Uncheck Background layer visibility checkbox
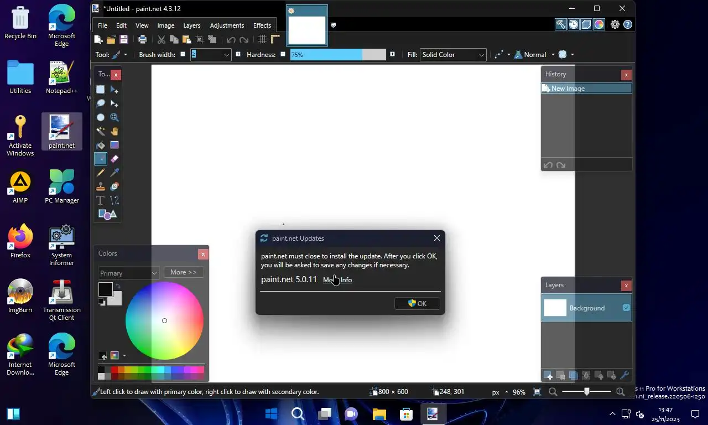Screen dimensions: 708x425 pyautogui.click(x=626, y=308)
